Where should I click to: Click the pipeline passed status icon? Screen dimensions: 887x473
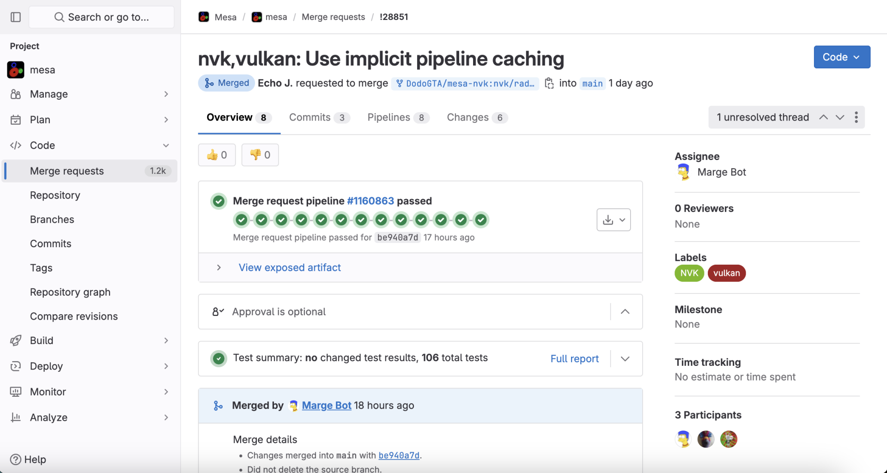[219, 201]
